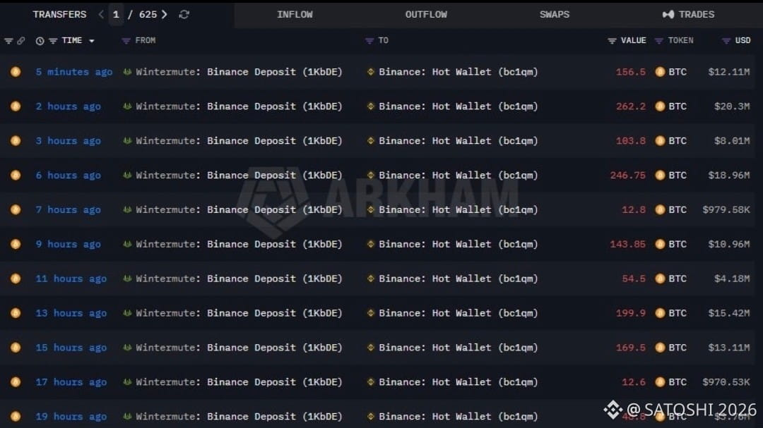Open the TOKEN column filter
Viewport: 763px width, 428px height.
pyautogui.click(x=659, y=41)
